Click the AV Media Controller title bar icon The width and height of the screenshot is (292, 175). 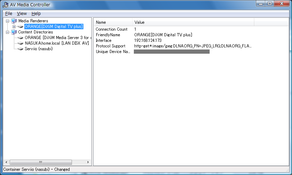pyautogui.click(x=6, y=5)
